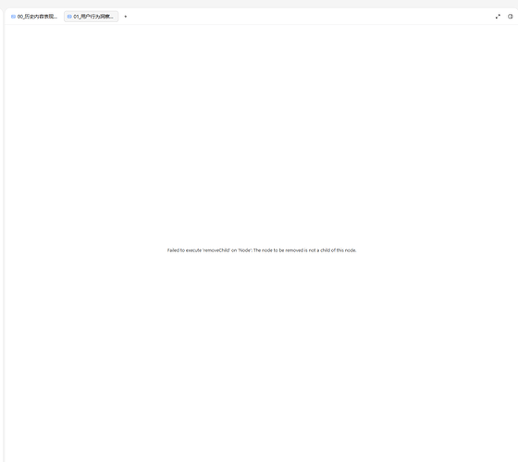Click the round icon at the top-right corner
The height and width of the screenshot is (462, 518).
click(511, 17)
